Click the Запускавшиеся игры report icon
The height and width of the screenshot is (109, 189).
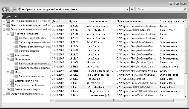[x=16, y=76]
